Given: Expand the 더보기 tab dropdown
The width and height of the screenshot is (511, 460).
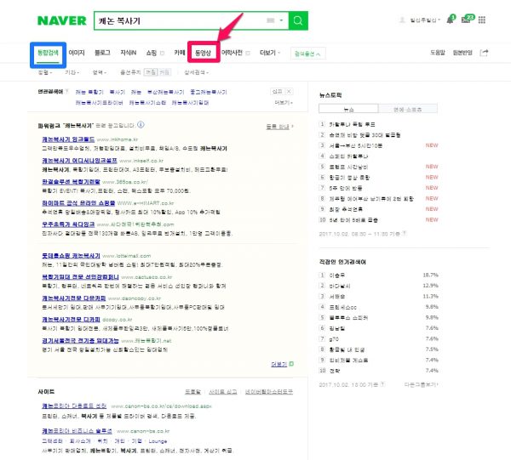Looking at the screenshot, I should pos(270,53).
